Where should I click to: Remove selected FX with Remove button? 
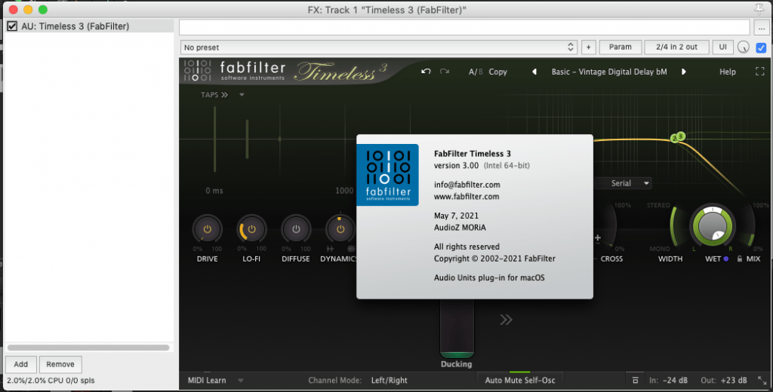coord(60,364)
